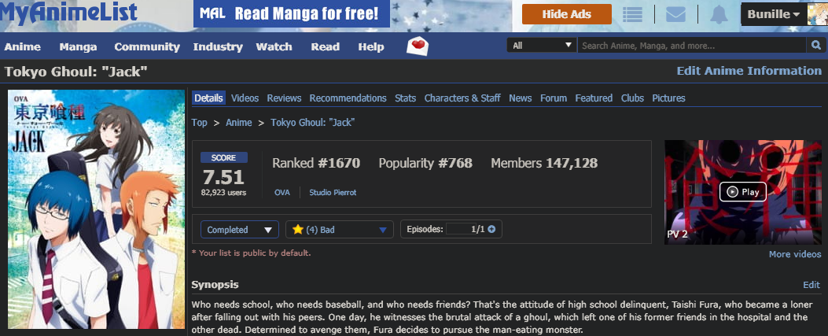This screenshot has width=828, height=336.
Task: Go to the MyAnimeList logo home
Action: click(68, 13)
